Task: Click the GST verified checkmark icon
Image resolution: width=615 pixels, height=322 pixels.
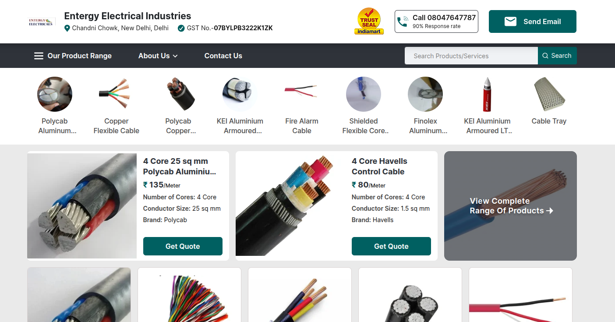Action: 181,28
